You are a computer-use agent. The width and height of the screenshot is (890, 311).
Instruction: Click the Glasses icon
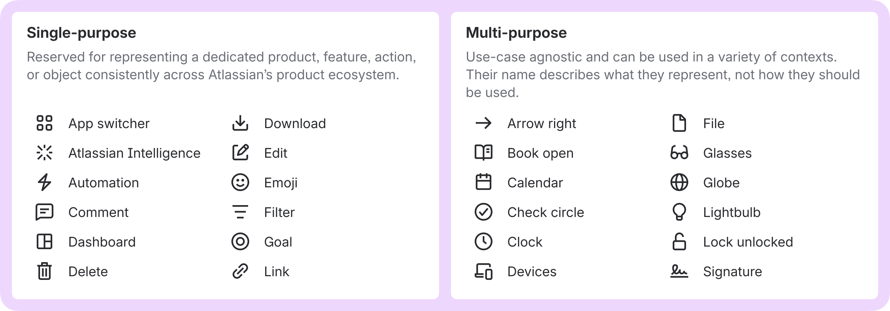(679, 153)
